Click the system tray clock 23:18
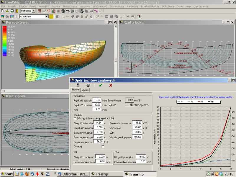This screenshot has height=177, width=236. [x=229, y=174]
